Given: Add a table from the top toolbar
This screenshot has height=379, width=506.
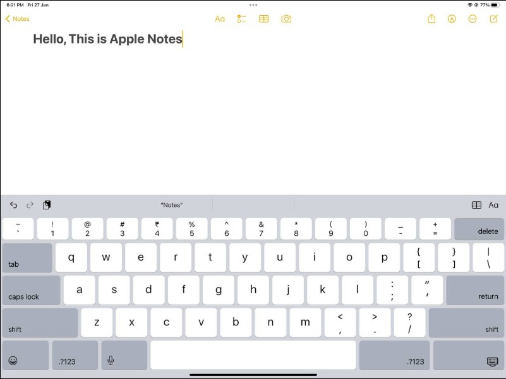Looking at the screenshot, I should [264, 19].
